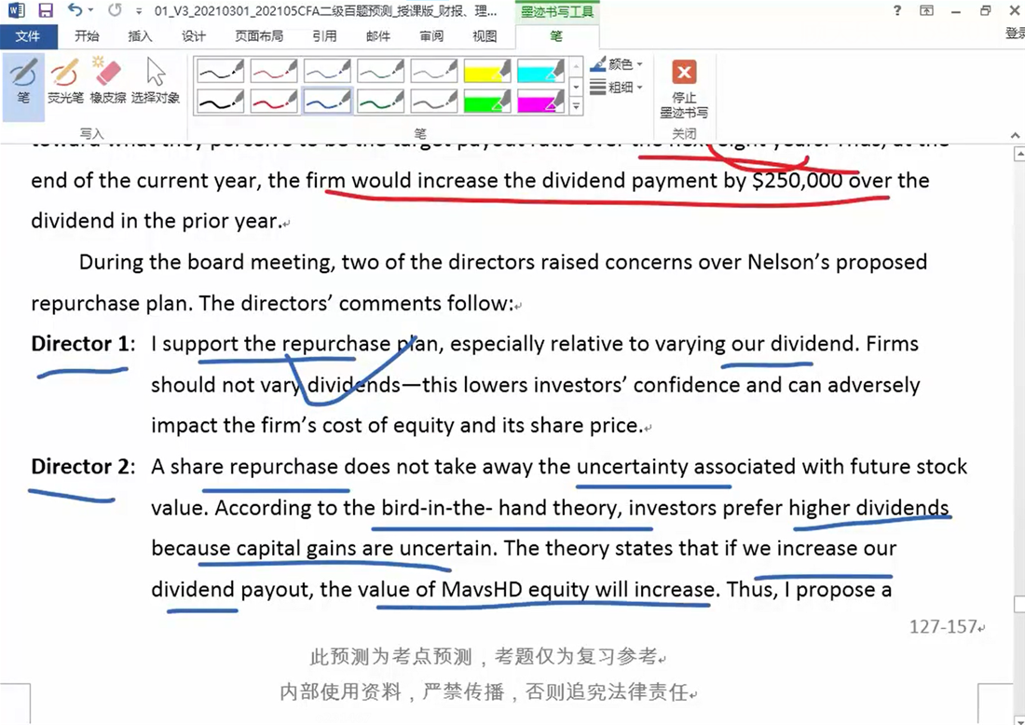Collapse the ribbon with the caret
Image resolution: width=1025 pixels, height=725 pixels.
1015,135
